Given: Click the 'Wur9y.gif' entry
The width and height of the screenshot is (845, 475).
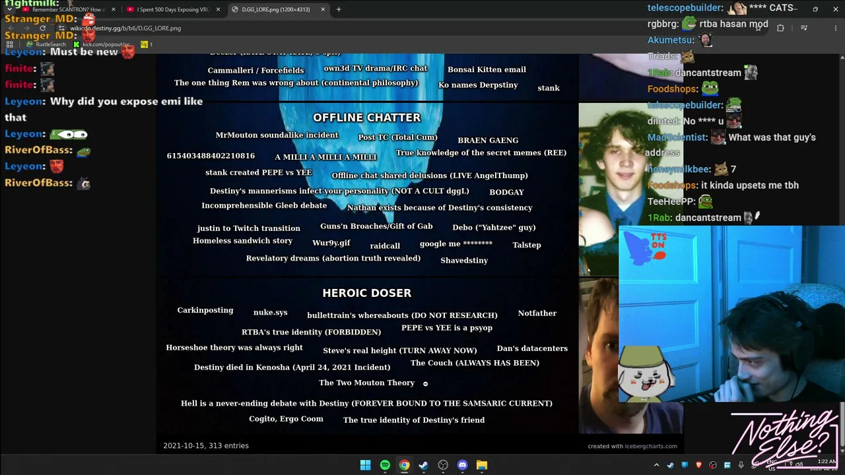Looking at the screenshot, I should [331, 243].
